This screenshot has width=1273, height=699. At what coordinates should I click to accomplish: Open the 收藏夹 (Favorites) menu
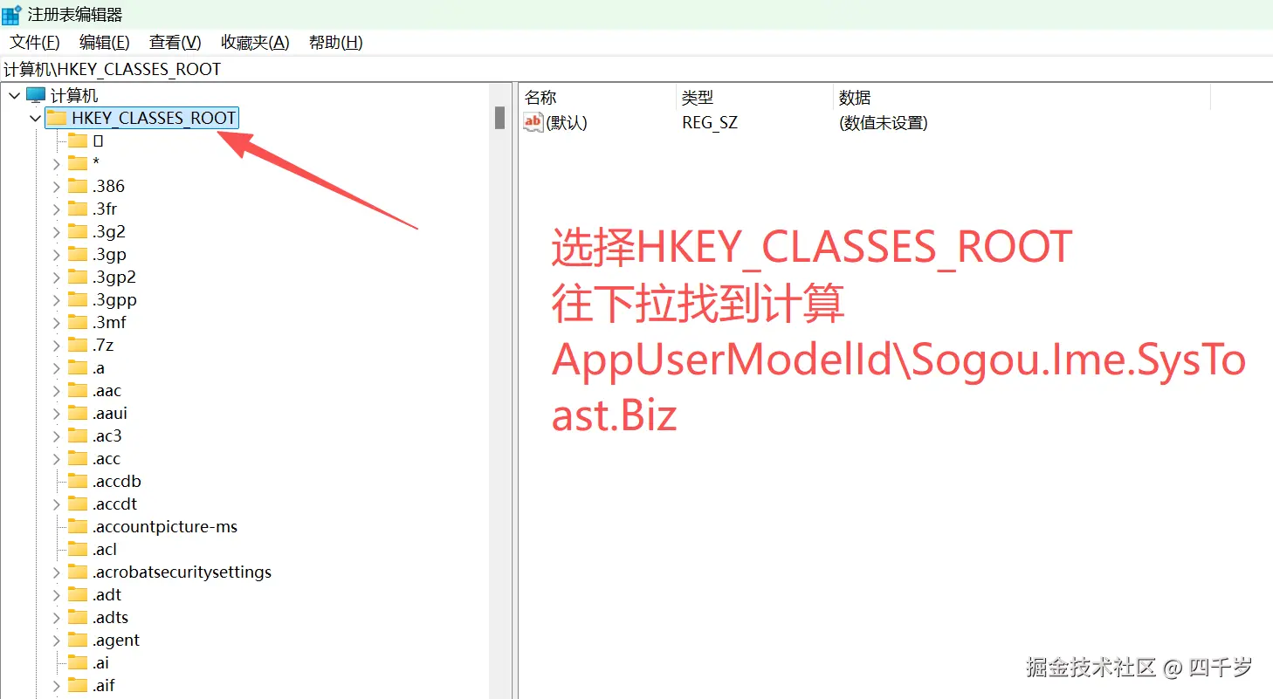[254, 42]
